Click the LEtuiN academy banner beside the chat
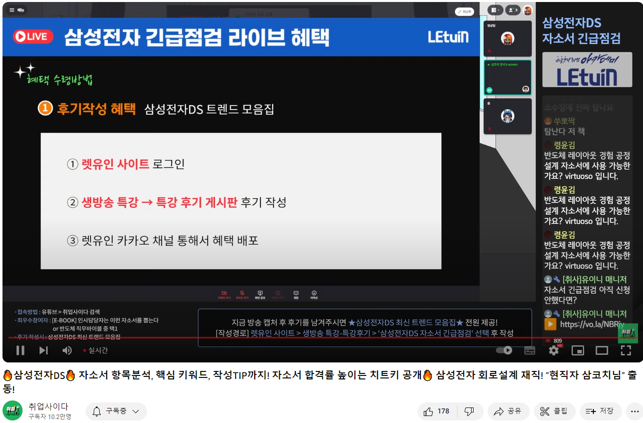This screenshot has width=643, height=423. coord(586,70)
